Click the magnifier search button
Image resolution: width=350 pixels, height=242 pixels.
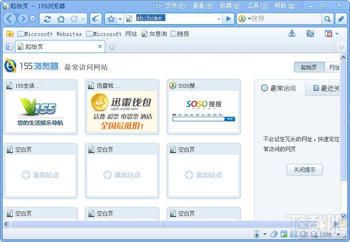click(328, 19)
